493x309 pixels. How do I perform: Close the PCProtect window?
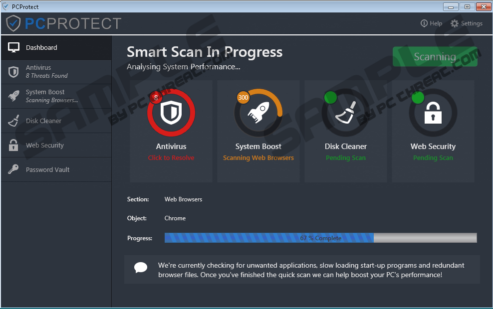point(484,6)
